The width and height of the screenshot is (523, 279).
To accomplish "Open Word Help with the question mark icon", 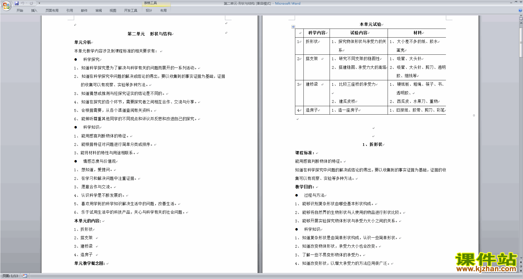I will point(520,10).
